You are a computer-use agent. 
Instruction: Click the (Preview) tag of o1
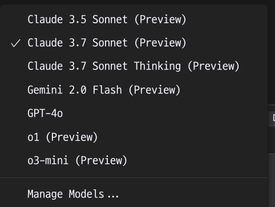[72, 137]
